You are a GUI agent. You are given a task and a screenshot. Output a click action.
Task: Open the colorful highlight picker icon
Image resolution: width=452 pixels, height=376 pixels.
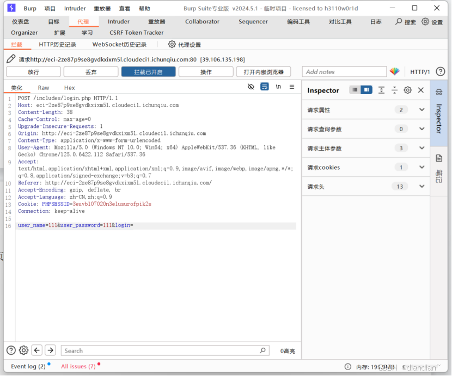(x=395, y=71)
